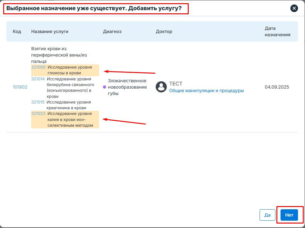
Task: Click the Дата назначения column header
Action: point(277,31)
